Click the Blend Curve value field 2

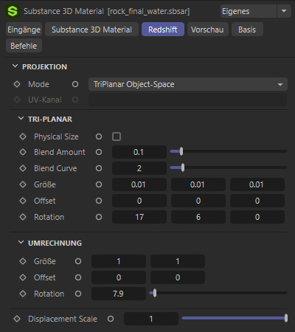pyautogui.click(x=139, y=168)
